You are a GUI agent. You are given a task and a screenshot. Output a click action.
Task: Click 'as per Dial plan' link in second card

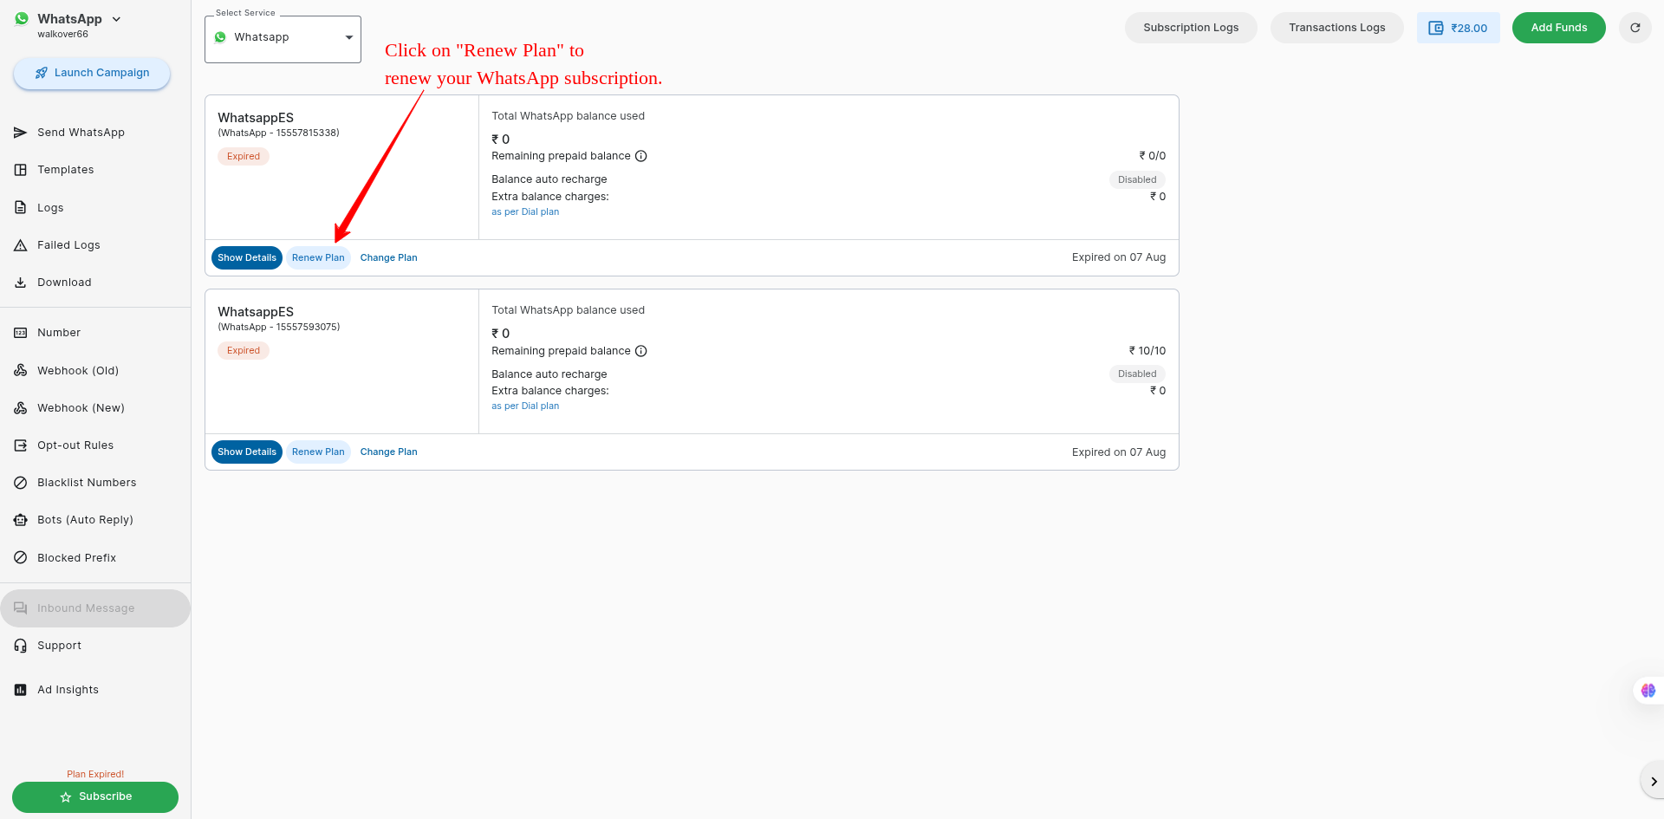point(525,406)
